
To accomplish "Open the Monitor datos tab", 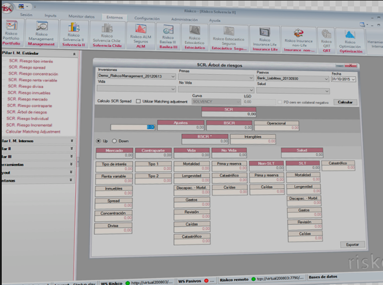I will 81,17.
